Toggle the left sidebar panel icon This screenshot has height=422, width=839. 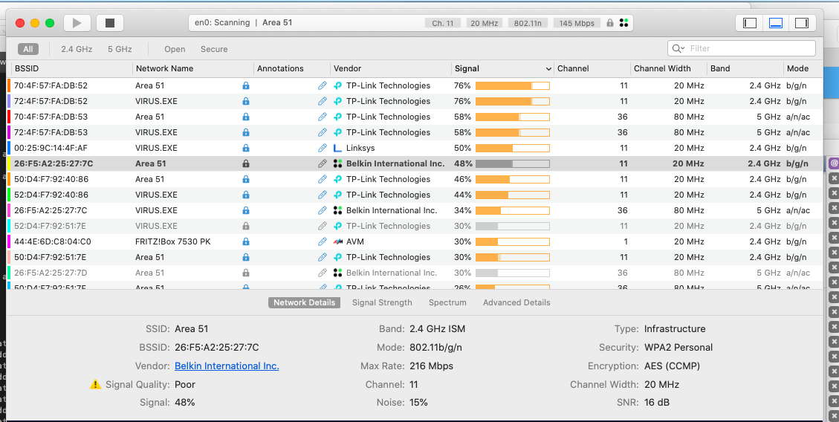(750, 23)
